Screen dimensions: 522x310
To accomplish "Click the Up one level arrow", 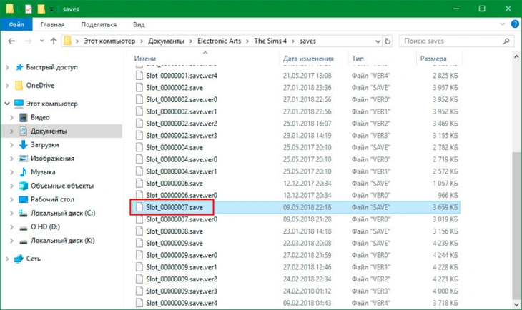I will tap(54, 41).
